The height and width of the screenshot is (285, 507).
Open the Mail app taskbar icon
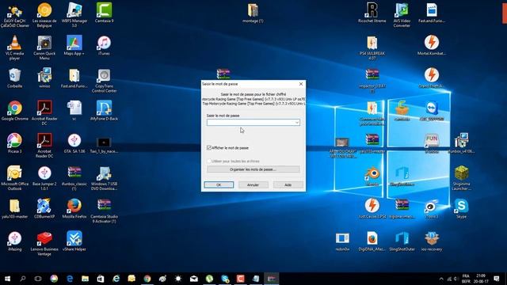tap(193, 279)
